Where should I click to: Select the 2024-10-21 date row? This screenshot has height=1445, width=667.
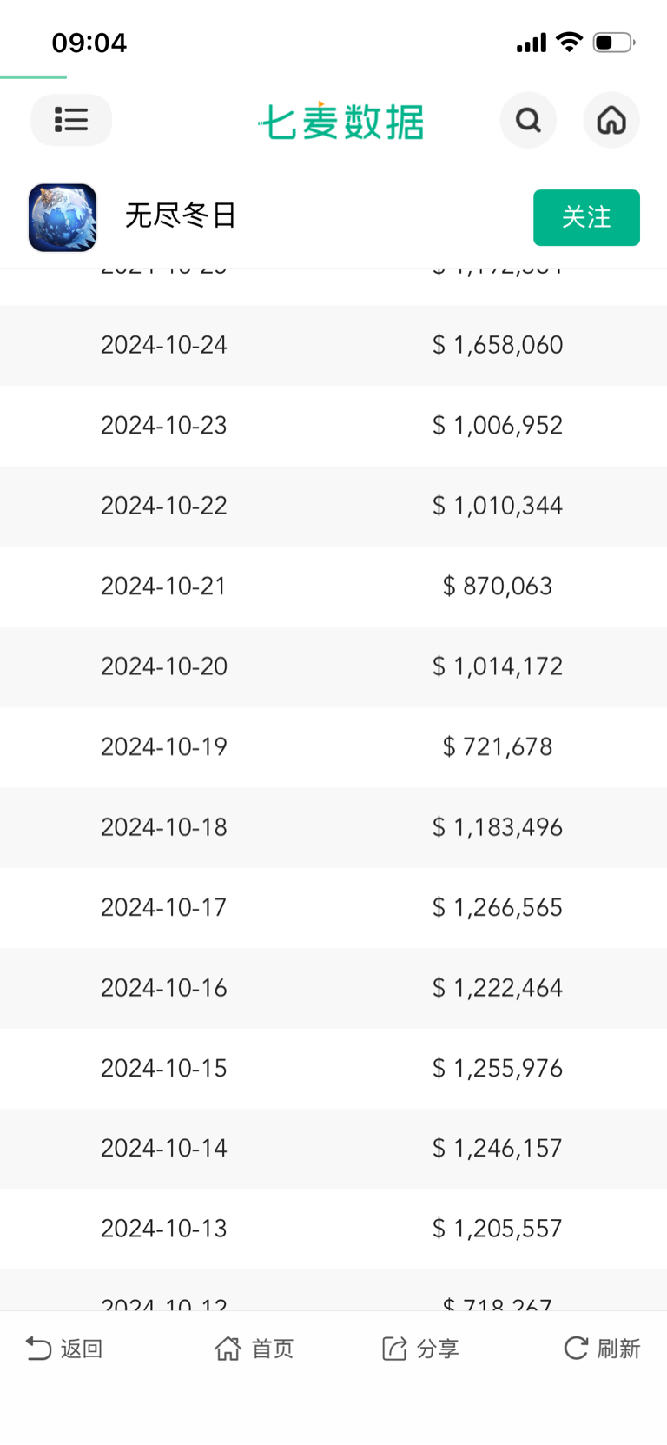pyautogui.click(x=164, y=586)
